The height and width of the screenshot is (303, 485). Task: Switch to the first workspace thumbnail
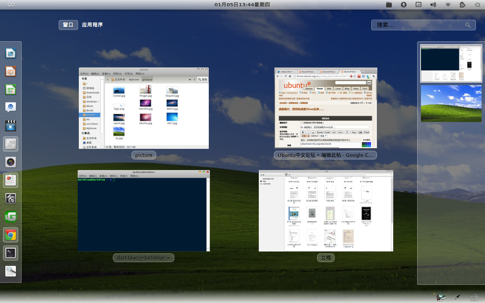[451, 63]
